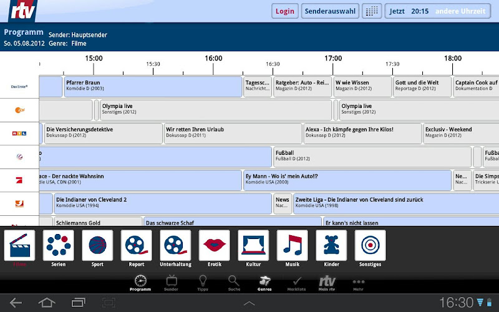This screenshot has width=499, height=312.
Task: Tap the rtv logo
Action: [22, 11]
